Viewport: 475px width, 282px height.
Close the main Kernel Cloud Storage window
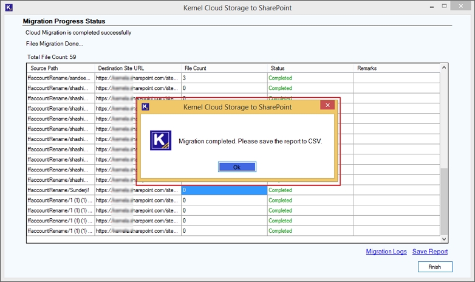point(460,6)
